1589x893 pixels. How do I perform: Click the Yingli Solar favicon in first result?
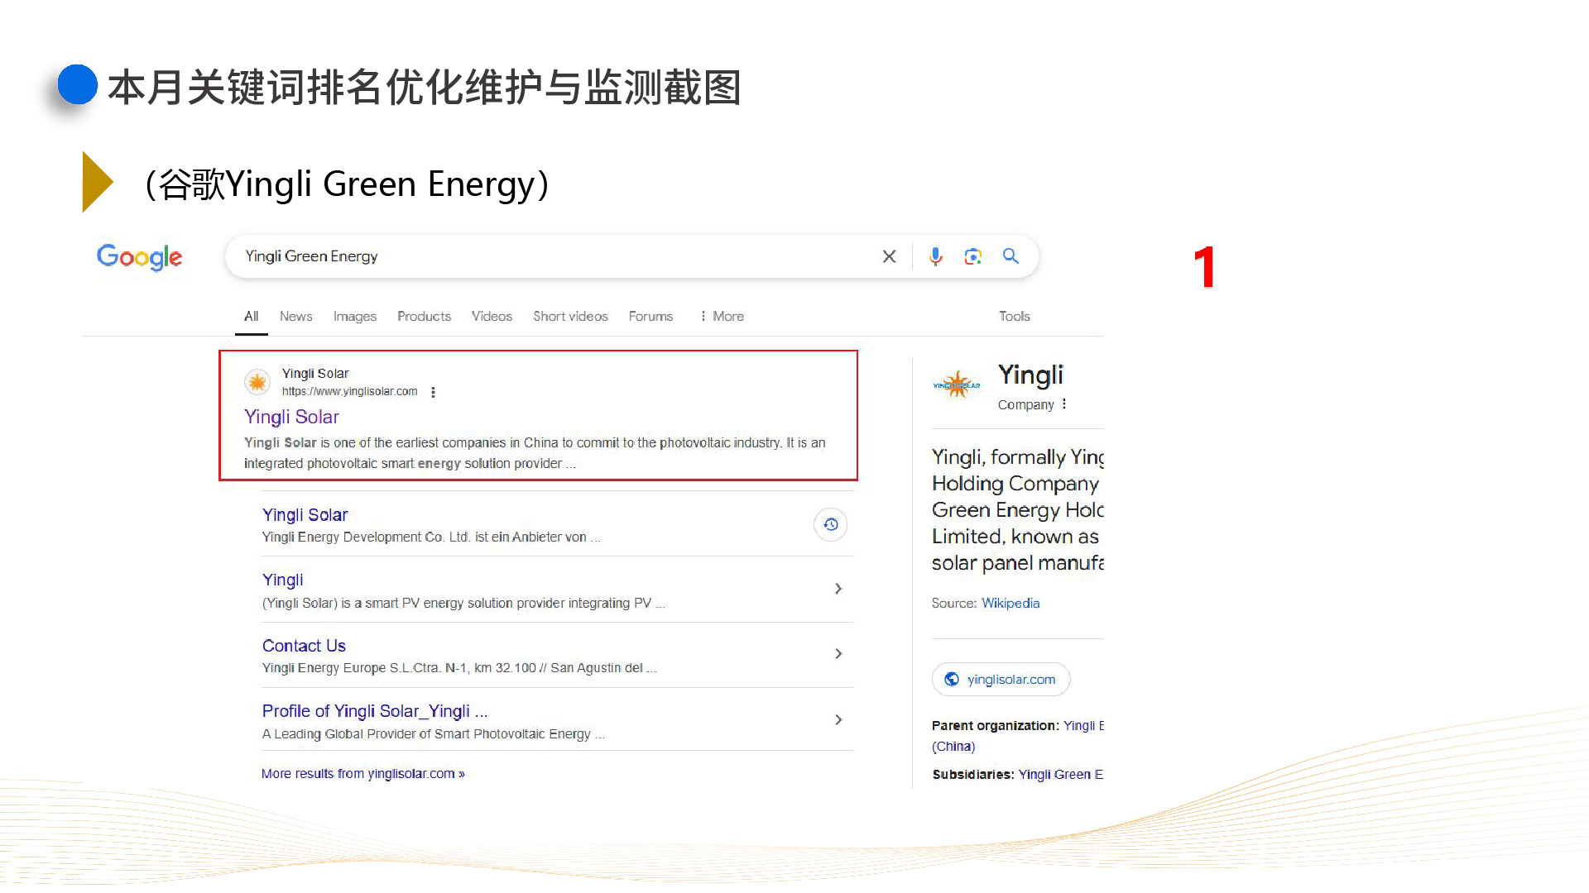[x=257, y=382]
